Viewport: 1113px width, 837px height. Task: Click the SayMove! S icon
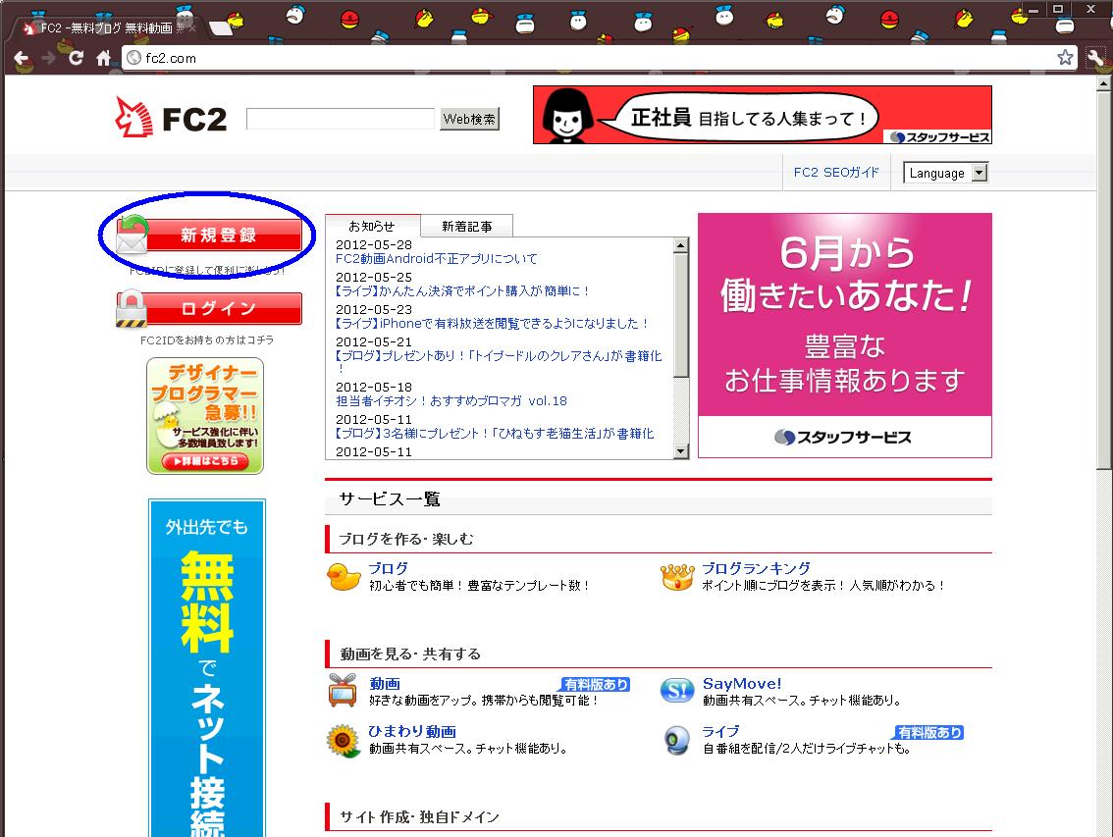677,691
